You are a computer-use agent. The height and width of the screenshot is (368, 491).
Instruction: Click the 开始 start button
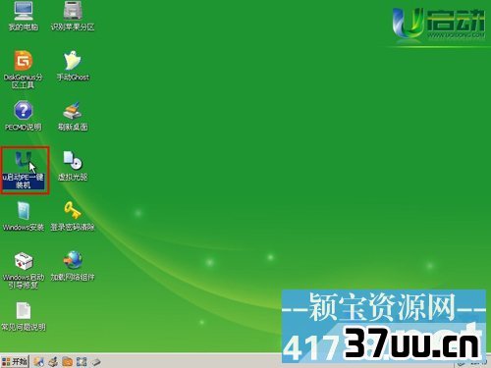[x=15, y=361]
